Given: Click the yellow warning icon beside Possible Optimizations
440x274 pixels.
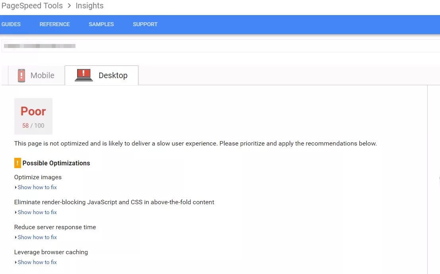Looking at the screenshot, I should point(17,163).
